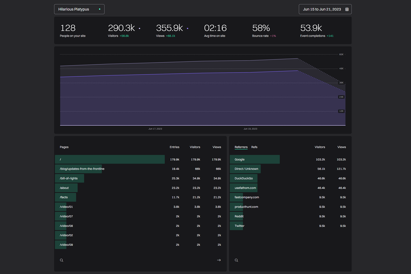Select the /about page row
The width and height of the screenshot is (411, 274).
click(x=140, y=188)
